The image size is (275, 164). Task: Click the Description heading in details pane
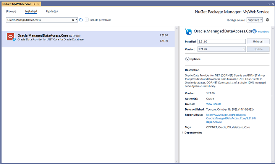coord(192,70)
